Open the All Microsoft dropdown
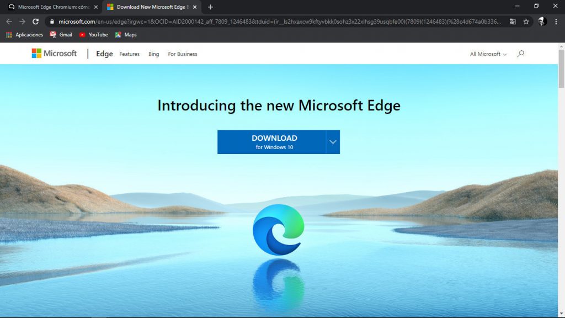565x318 pixels. pyautogui.click(x=488, y=54)
